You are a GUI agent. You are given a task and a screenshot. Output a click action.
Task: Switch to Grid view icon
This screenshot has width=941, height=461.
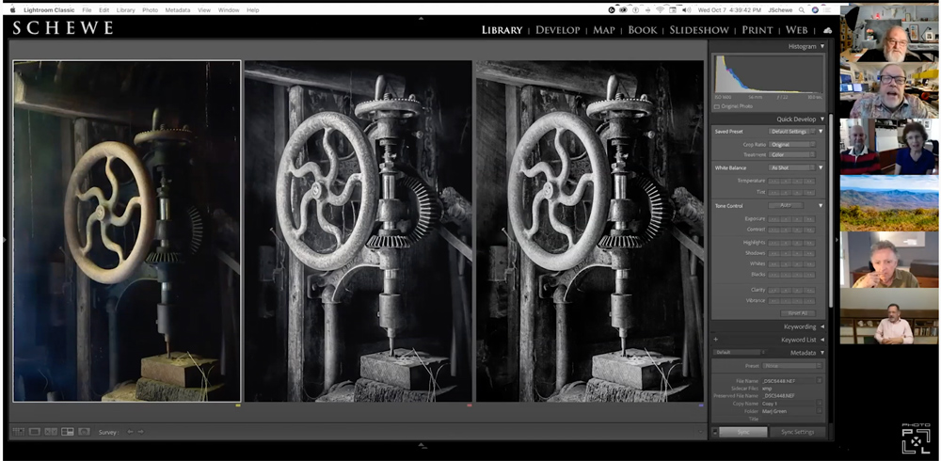[x=18, y=432]
